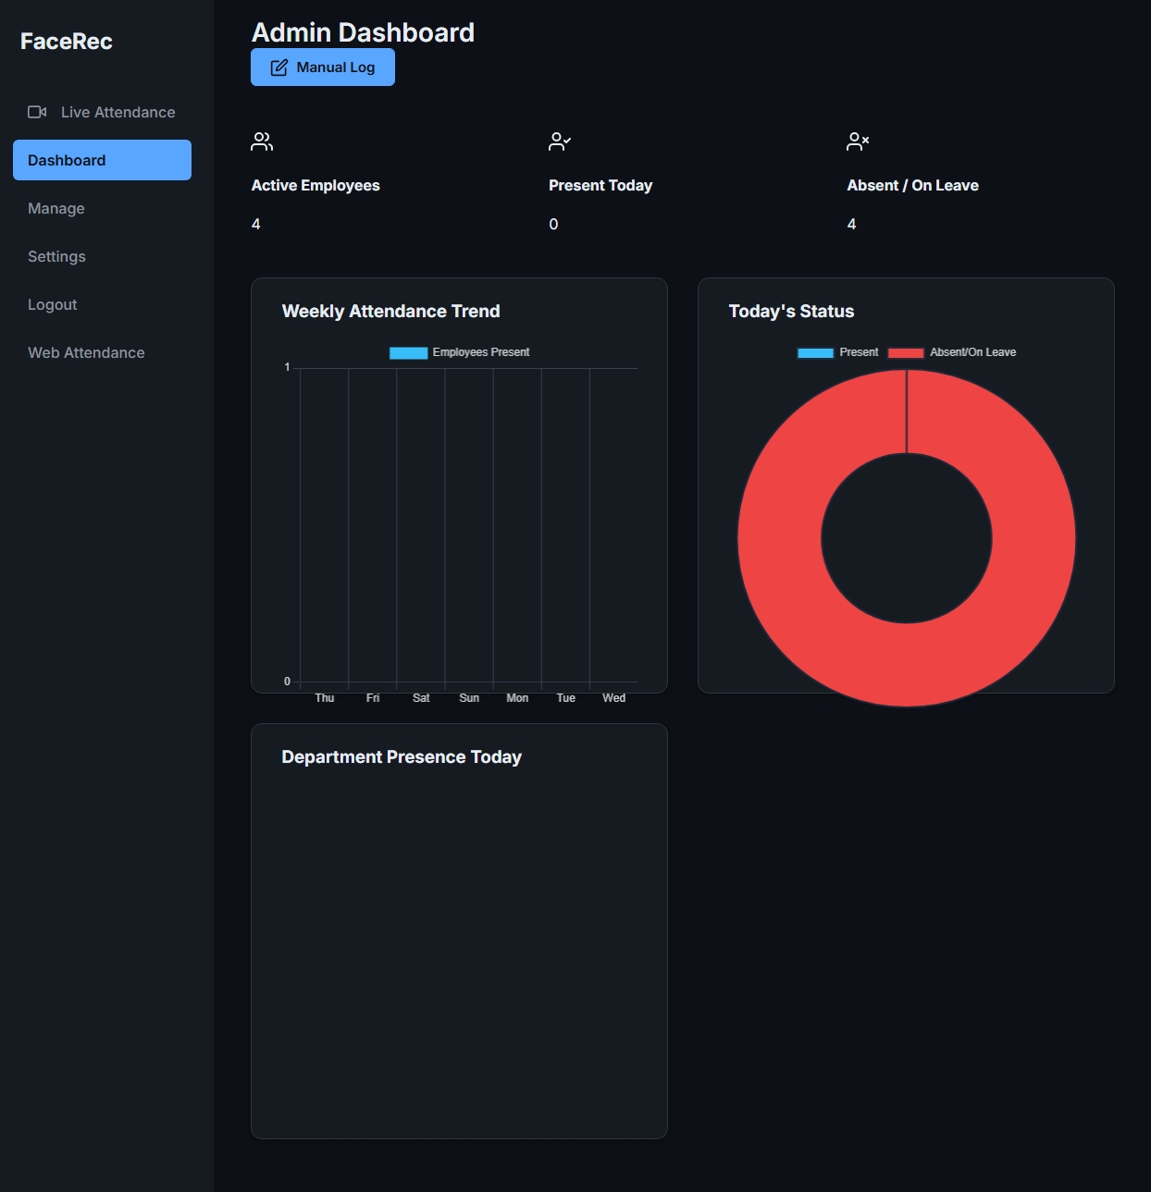
Task: Click the Employees Present legend label
Action: click(481, 352)
